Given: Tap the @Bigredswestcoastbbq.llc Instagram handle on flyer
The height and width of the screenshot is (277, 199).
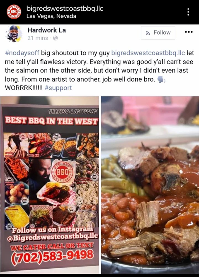Looking at the screenshot, I should point(53,237).
